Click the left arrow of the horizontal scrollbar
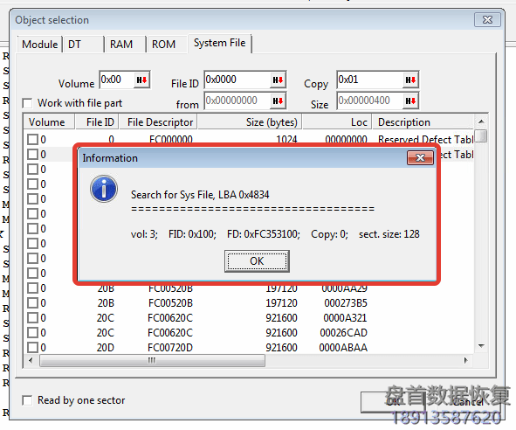This screenshot has width=516, height=430. pos(31,360)
